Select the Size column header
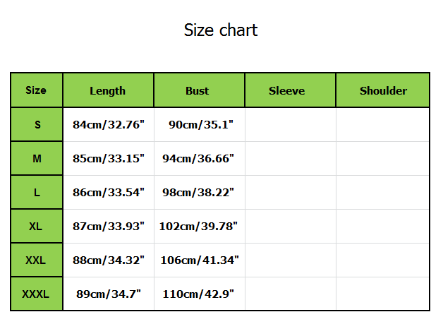 click(36, 90)
